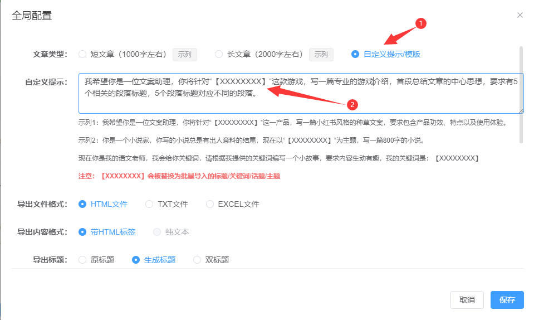This screenshot has width=534, height=320.
Task: Select HTML文件 export file format
Action: [x=83, y=204]
